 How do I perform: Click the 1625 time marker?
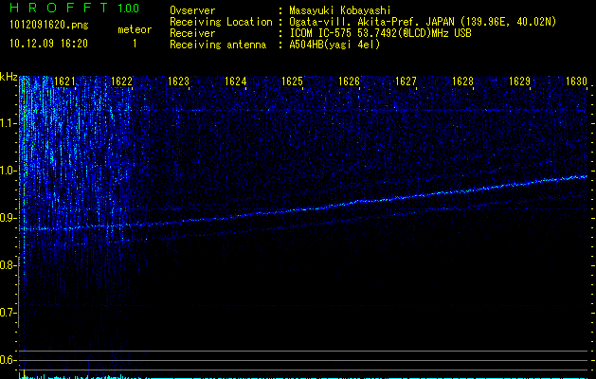(x=292, y=81)
